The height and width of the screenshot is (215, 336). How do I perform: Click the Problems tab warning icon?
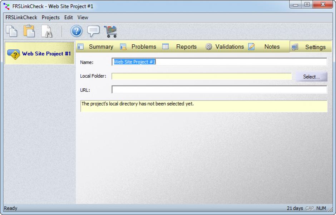point(123,47)
